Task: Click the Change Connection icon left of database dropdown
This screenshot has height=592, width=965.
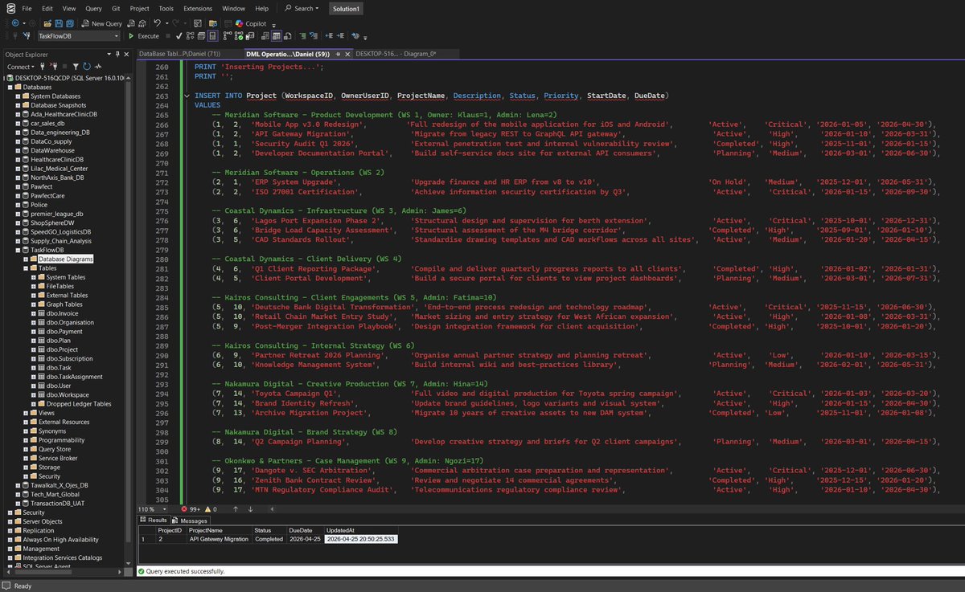Action: tap(27, 36)
